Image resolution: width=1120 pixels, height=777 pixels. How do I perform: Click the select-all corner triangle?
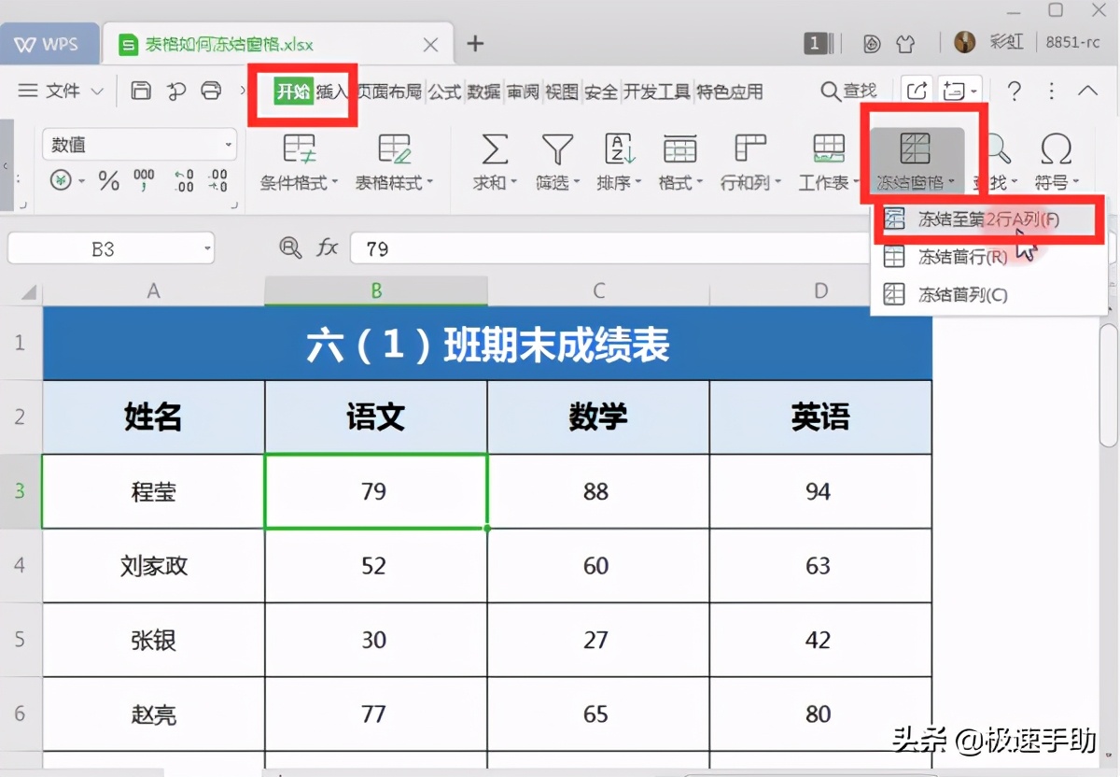pyautogui.click(x=27, y=292)
